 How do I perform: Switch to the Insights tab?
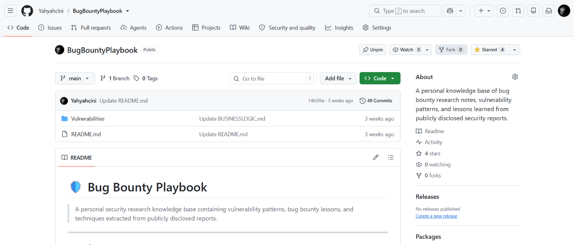339,27
